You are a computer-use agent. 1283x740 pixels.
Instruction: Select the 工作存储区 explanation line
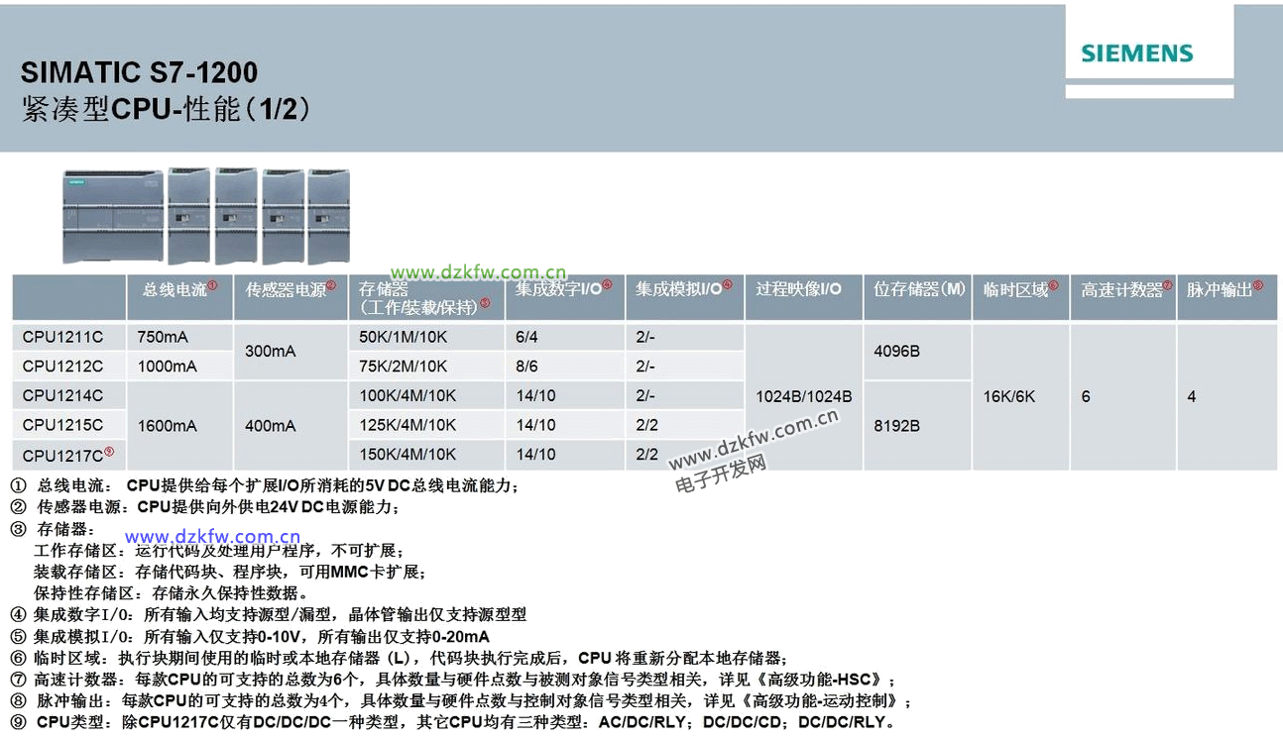218,551
